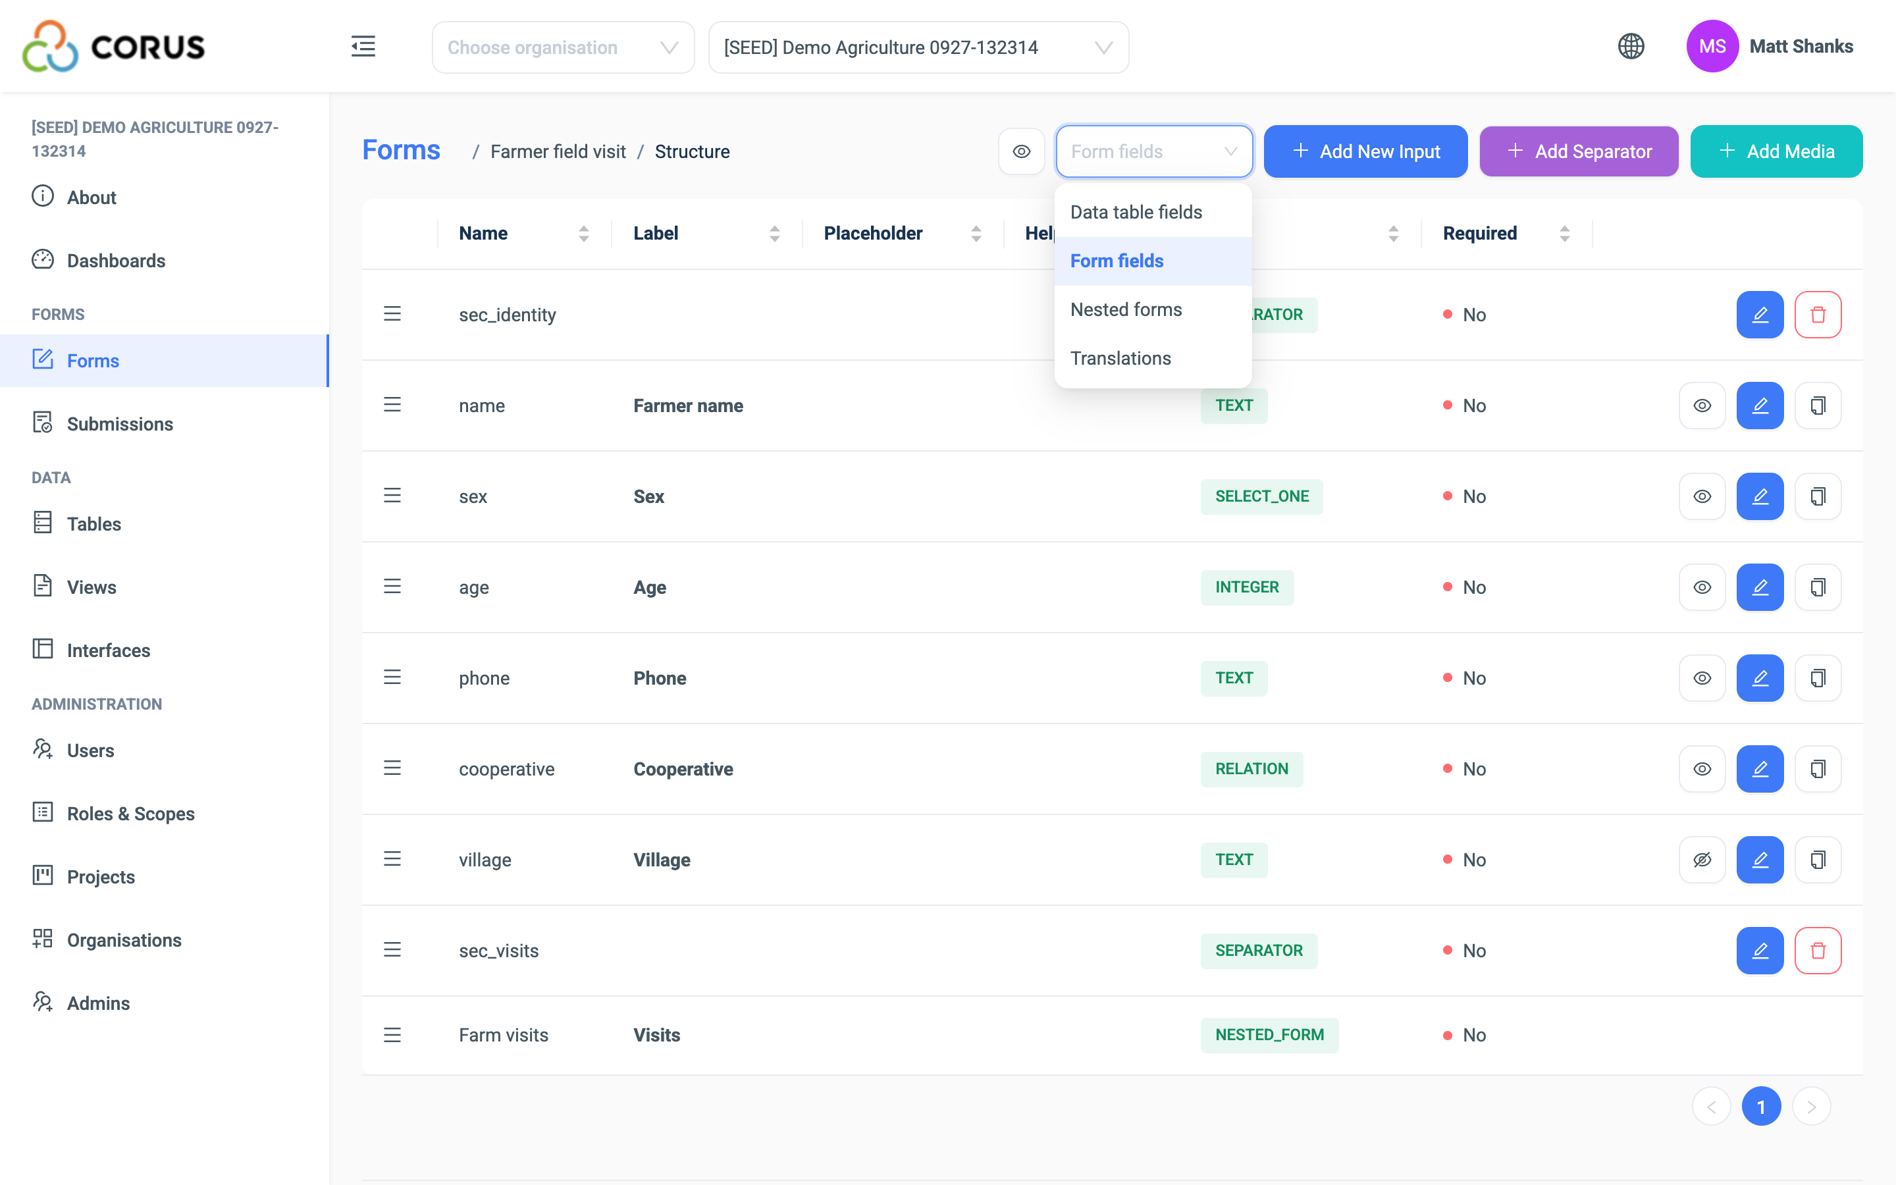Select Data table fields option
This screenshot has height=1185, width=1896.
(1153, 213)
